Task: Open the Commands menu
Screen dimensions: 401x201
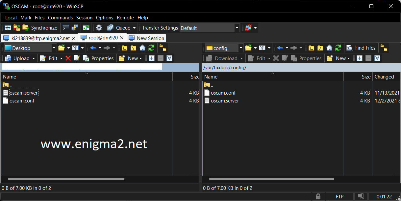Action: (x=60, y=18)
